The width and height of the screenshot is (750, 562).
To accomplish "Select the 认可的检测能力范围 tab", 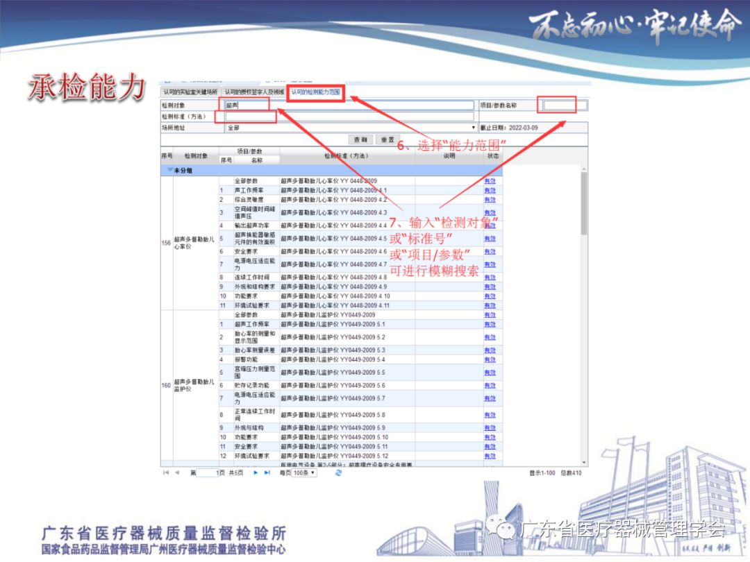I will coord(315,92).
